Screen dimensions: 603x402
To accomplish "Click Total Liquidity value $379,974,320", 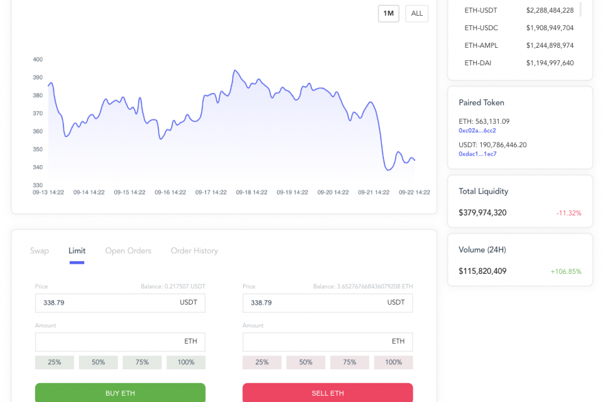I will pos(482,213).
